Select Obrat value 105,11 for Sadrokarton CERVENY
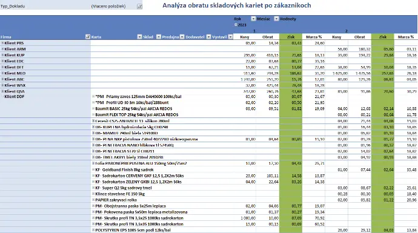 point(273,176)
